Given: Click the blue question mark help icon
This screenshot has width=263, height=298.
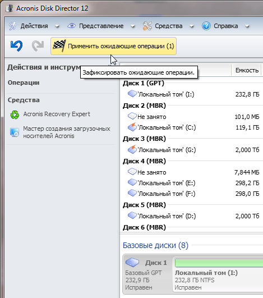Looking at the screenshot, I should click(206, 26).
